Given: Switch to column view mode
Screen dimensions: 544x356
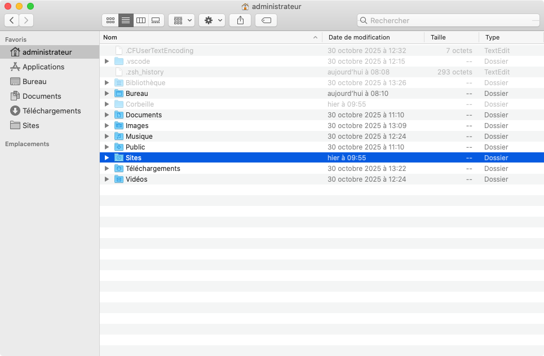Looking at the screenshot, I should [x=141, y=20].
